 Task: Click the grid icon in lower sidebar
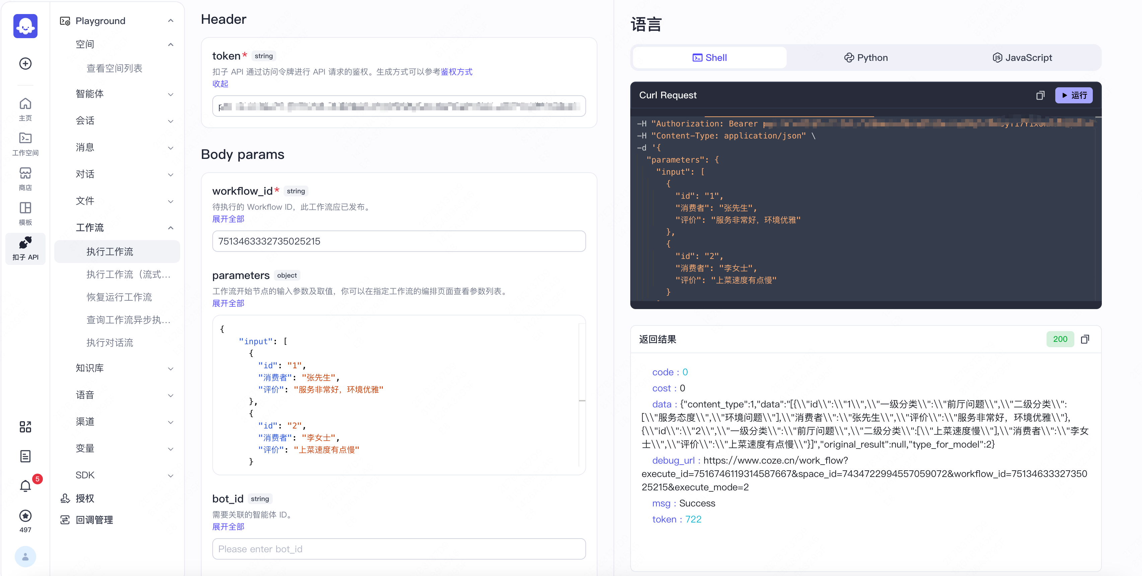25,426
